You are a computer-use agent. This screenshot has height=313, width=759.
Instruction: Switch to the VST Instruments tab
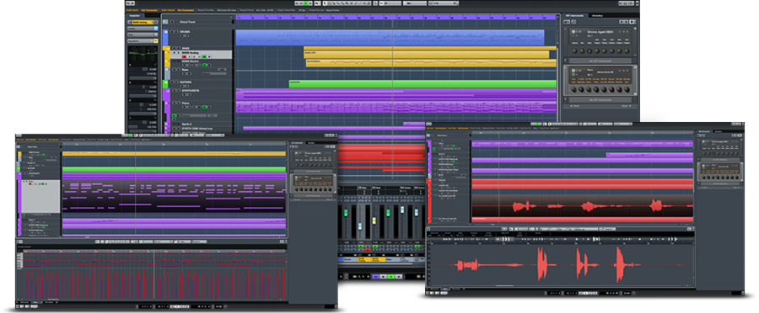point(574,15)
